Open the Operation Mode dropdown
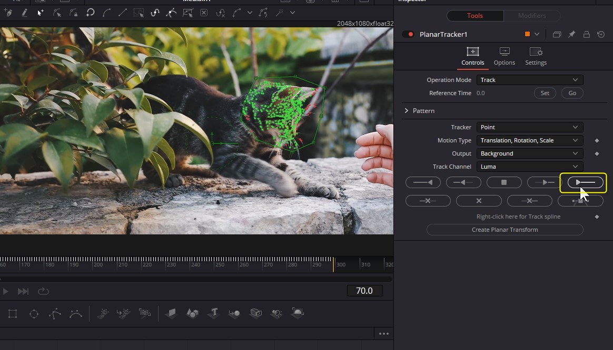Viewport: 613px width, 350px height. point(529,80)
